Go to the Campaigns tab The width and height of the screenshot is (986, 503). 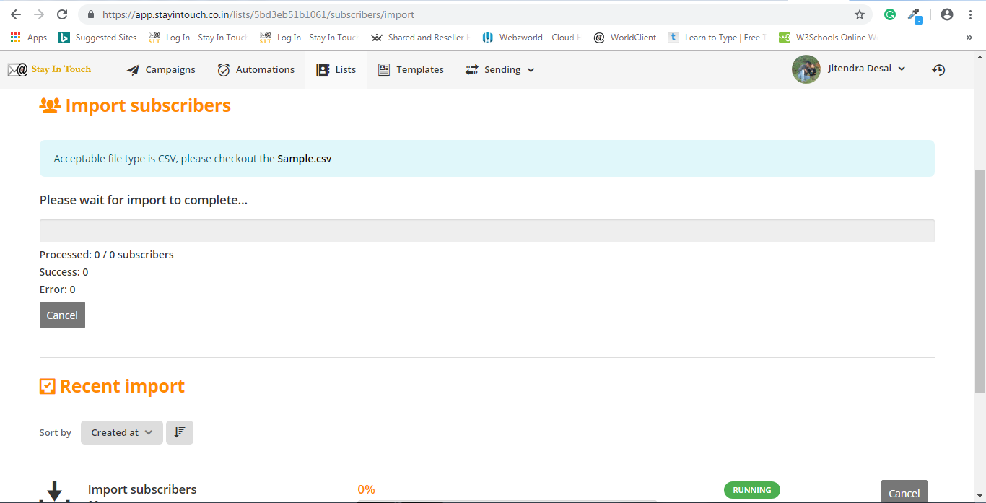pos(161,69)
